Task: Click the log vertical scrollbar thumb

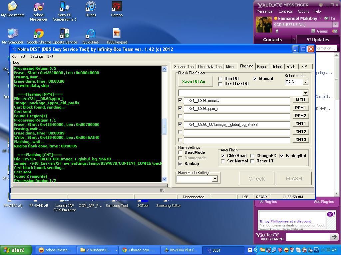Action: tap(164, 126)
